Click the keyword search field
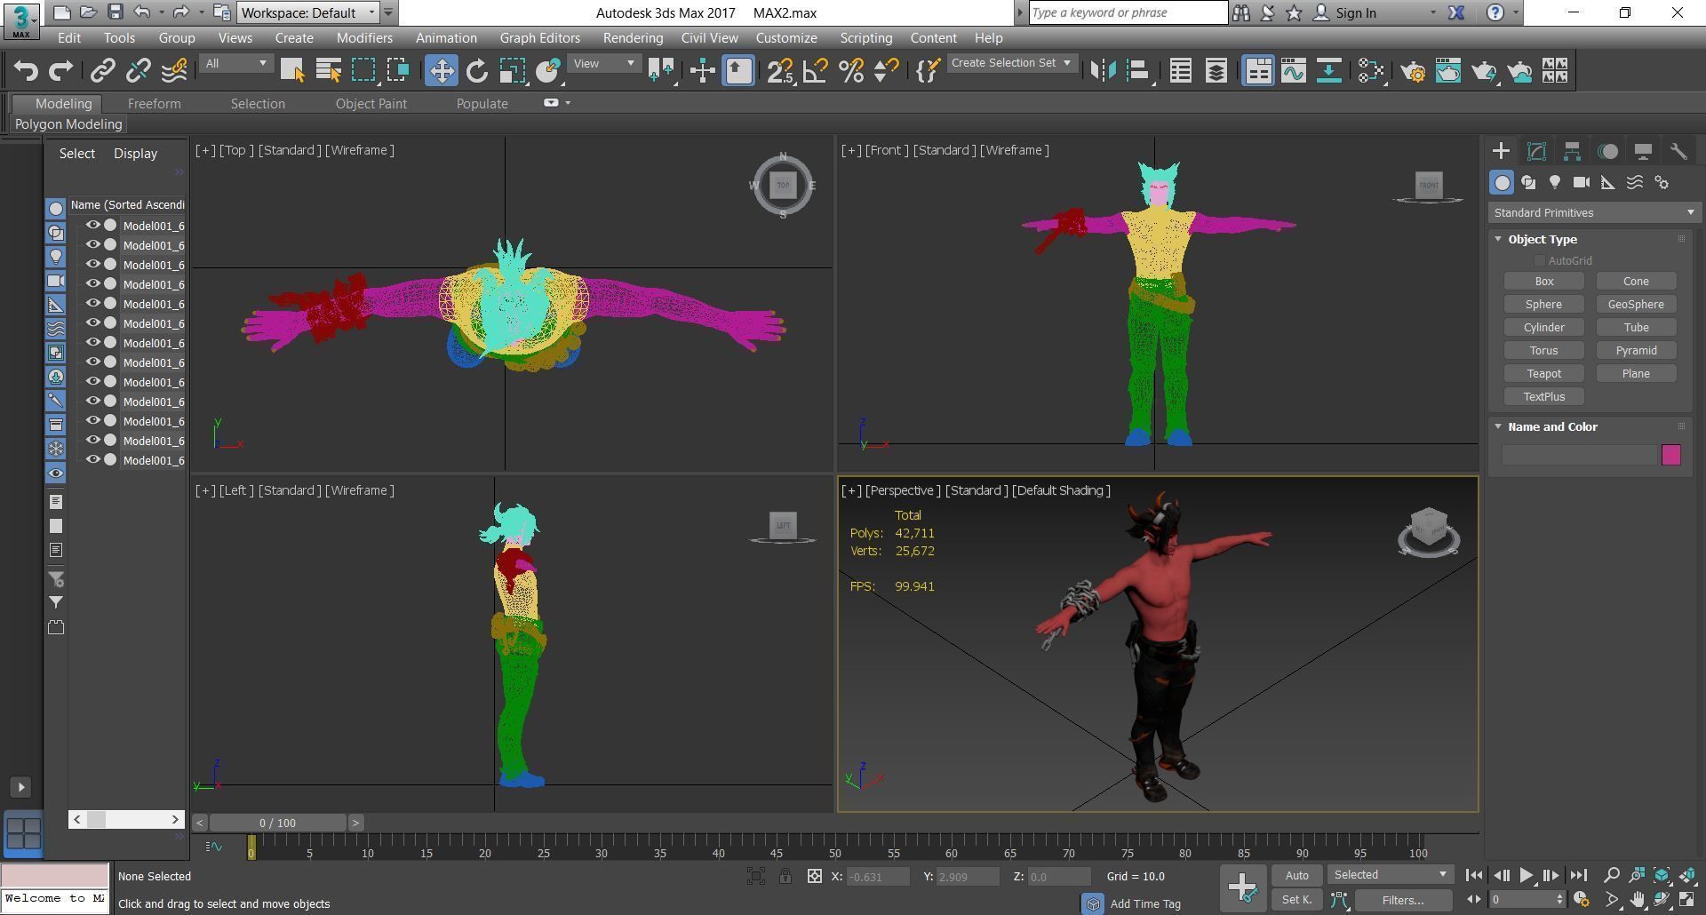Screen dimensions: 1706x915 1128,12
